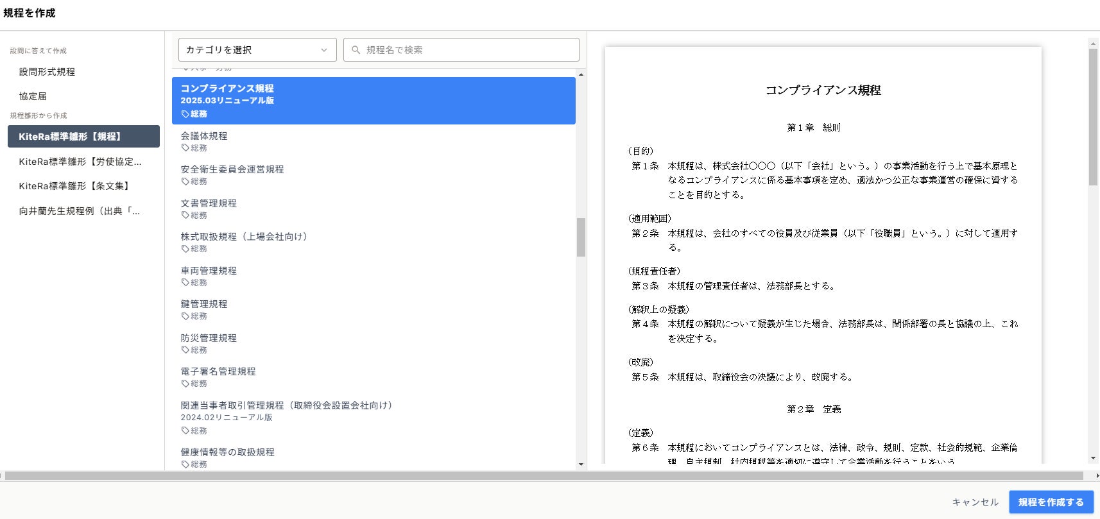Click the 規程名で検索 search field

[x=461, y=50]
